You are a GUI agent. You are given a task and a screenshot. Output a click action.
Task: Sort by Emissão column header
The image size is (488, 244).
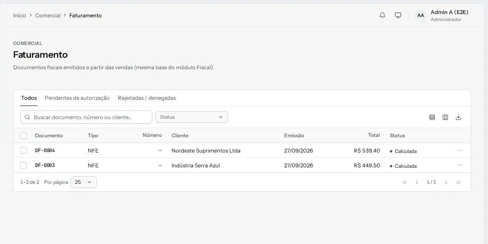(294, 136)
